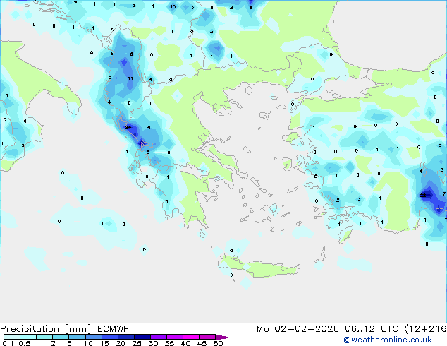Viewport: 447px width, 346px height.
Task: Select the ECMWF model label
Action: tap(114, 329)
